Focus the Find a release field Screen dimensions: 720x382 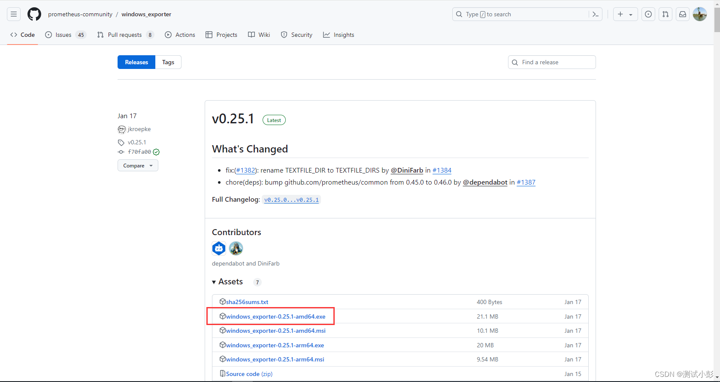tap(552, 62)
